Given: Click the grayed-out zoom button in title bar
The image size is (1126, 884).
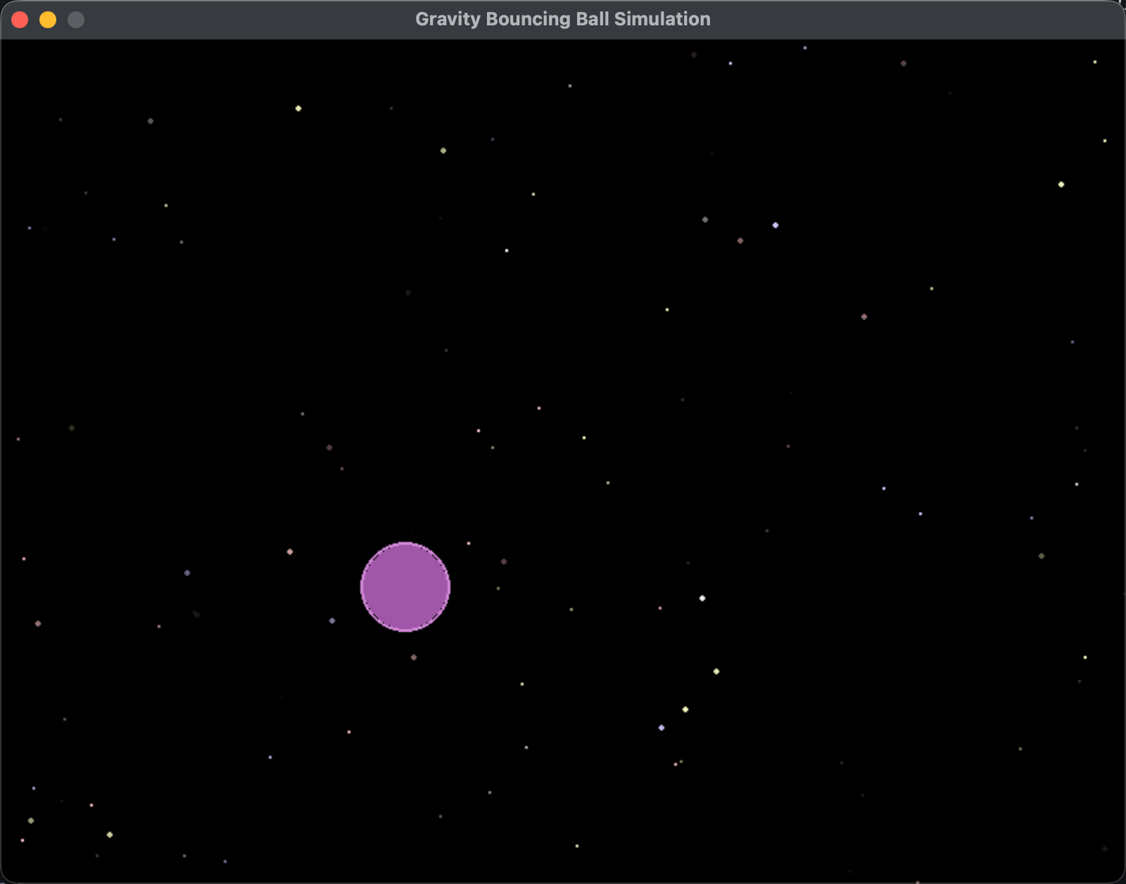Looking at the screenshot, I should (76, 20).
